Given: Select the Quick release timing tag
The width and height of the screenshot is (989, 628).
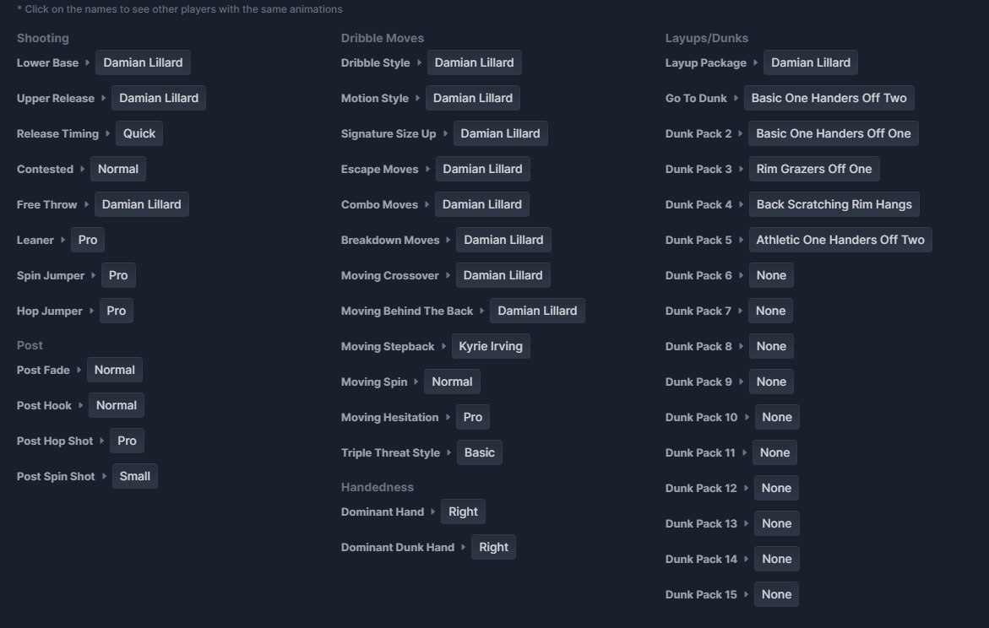Looking at the screenshot, I should coord(139,133).
